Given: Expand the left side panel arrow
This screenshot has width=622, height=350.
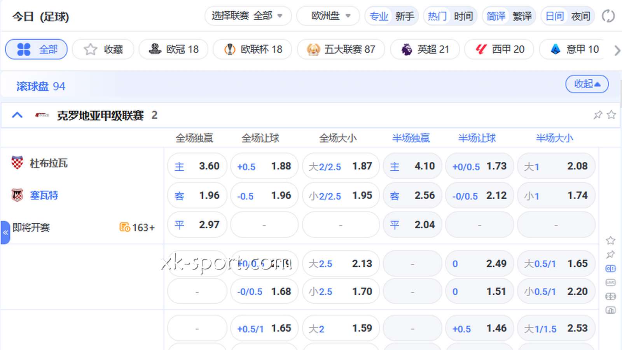Looking at the screenshot, I should pyautogui.click(x=5, y=233).
